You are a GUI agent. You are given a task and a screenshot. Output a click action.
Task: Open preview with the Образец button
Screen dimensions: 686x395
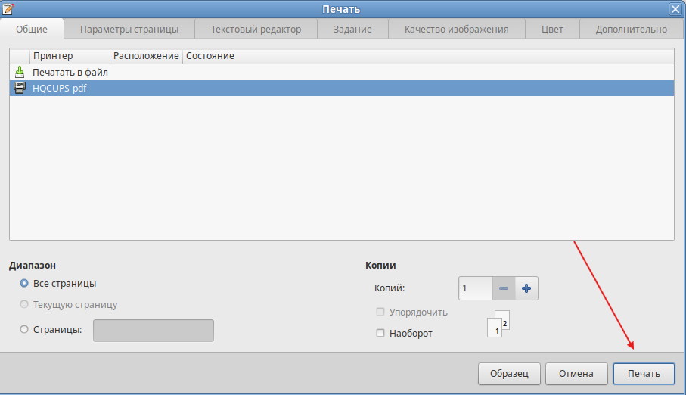pos(509,373)
